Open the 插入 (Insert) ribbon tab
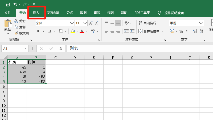 pos(36,13)
